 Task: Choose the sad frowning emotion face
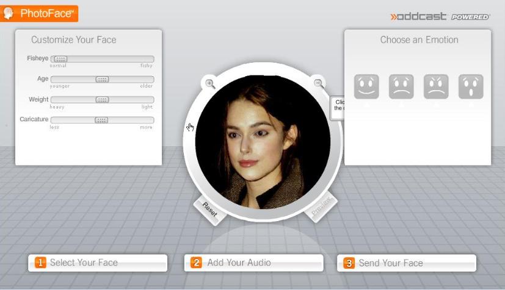tap(401, 87)
